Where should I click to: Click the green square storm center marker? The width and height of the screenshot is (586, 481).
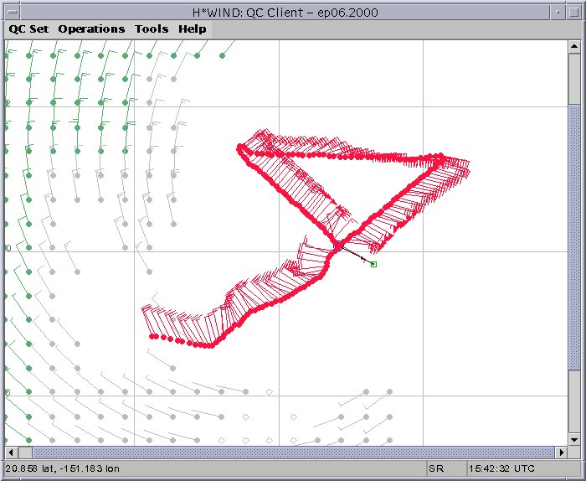[373, 264]
